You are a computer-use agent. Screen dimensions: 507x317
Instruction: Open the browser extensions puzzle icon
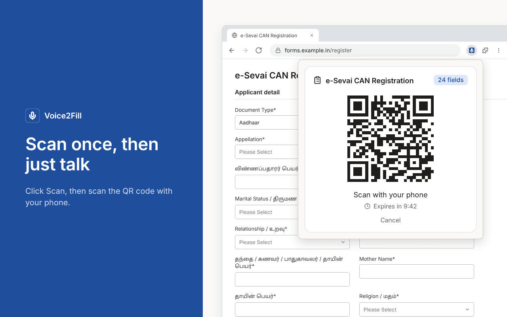tap(485, 50)
